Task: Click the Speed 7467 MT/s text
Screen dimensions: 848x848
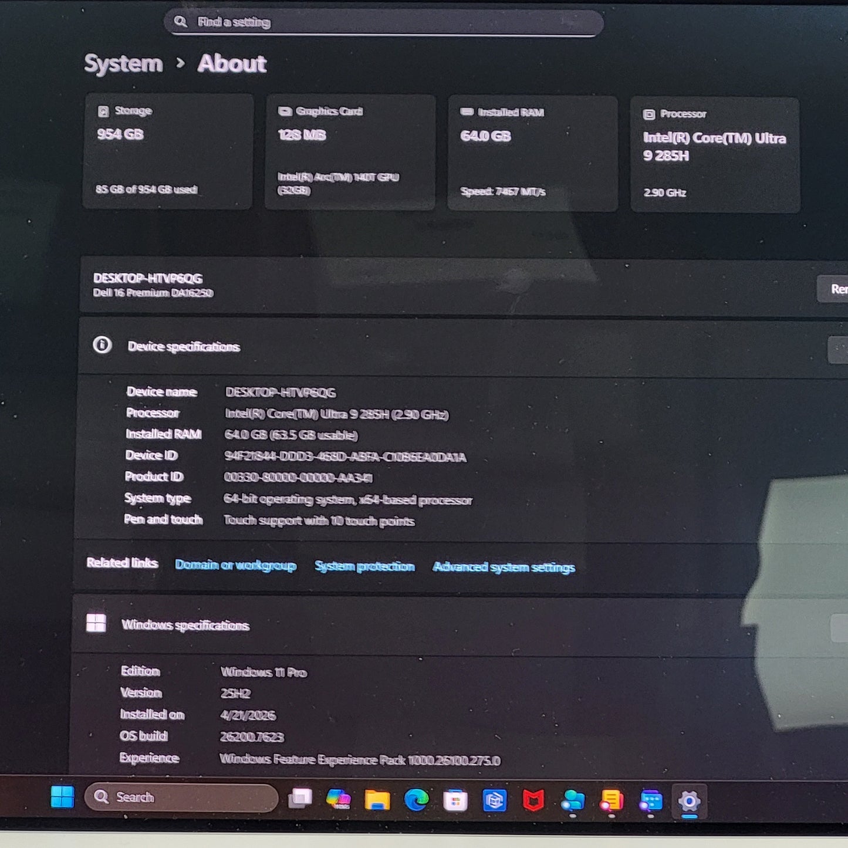Action: [x=503, y=192]
